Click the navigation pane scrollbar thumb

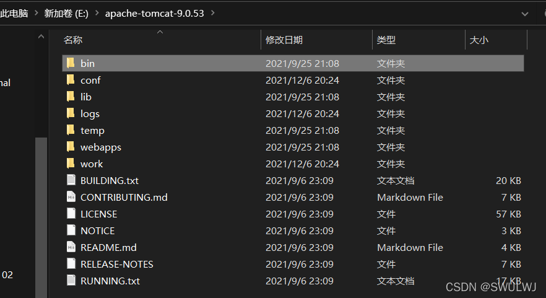41,217
